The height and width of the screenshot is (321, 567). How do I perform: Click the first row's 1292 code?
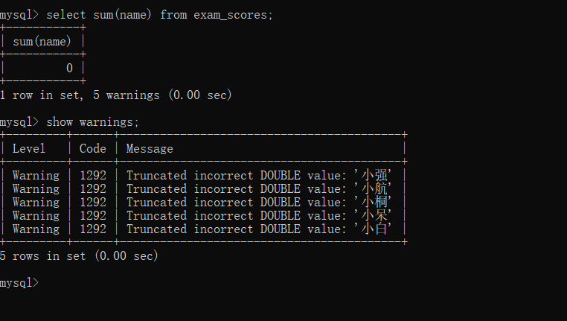(x=93, y=176)
